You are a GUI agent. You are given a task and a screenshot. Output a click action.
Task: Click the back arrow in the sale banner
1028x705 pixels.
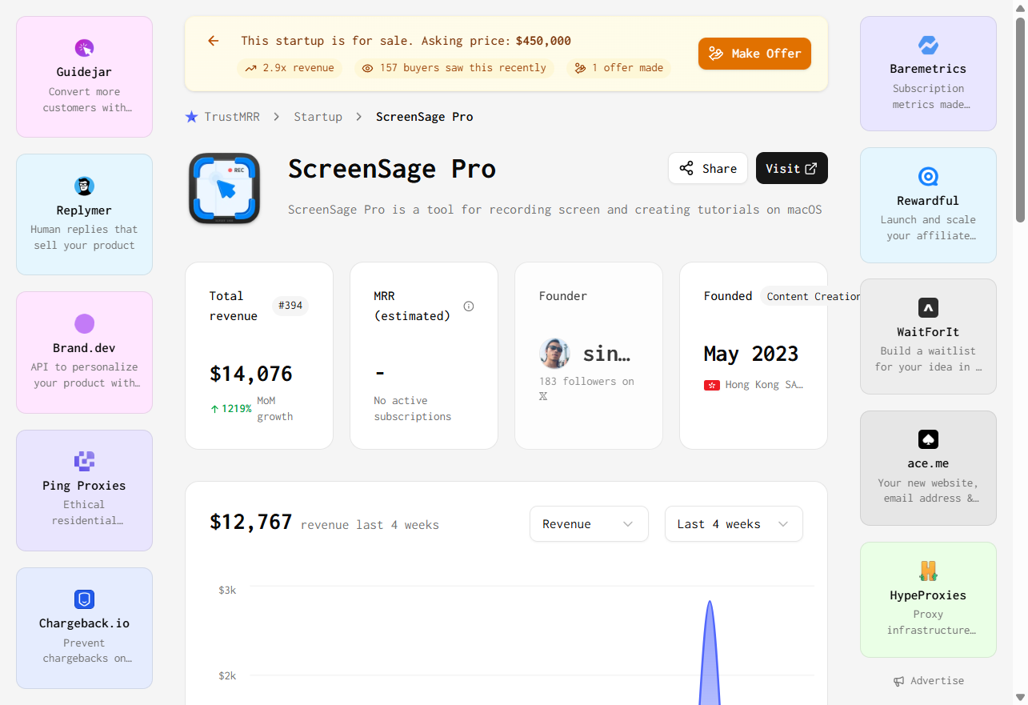[x=213, y=40]
